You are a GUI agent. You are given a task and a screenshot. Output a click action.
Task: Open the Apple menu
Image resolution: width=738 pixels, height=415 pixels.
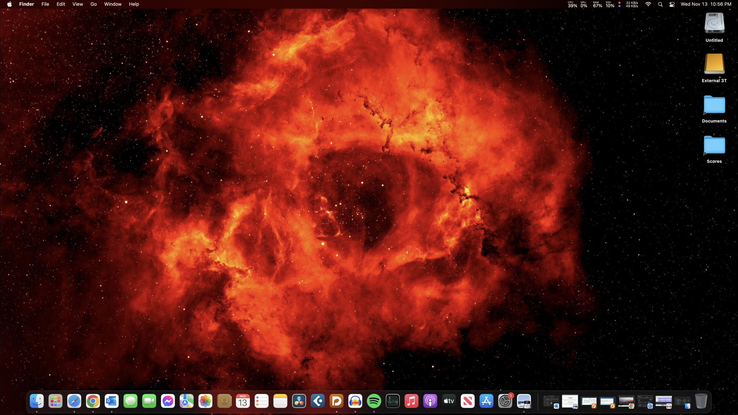(9, 4)
